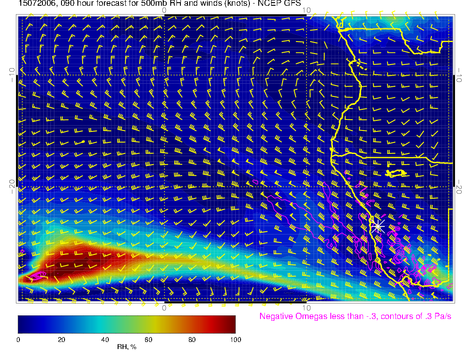The width and height of the screenshot is (467, 361).
Task: Click the colorbar tick label '80'
Action: click(192, 340)
